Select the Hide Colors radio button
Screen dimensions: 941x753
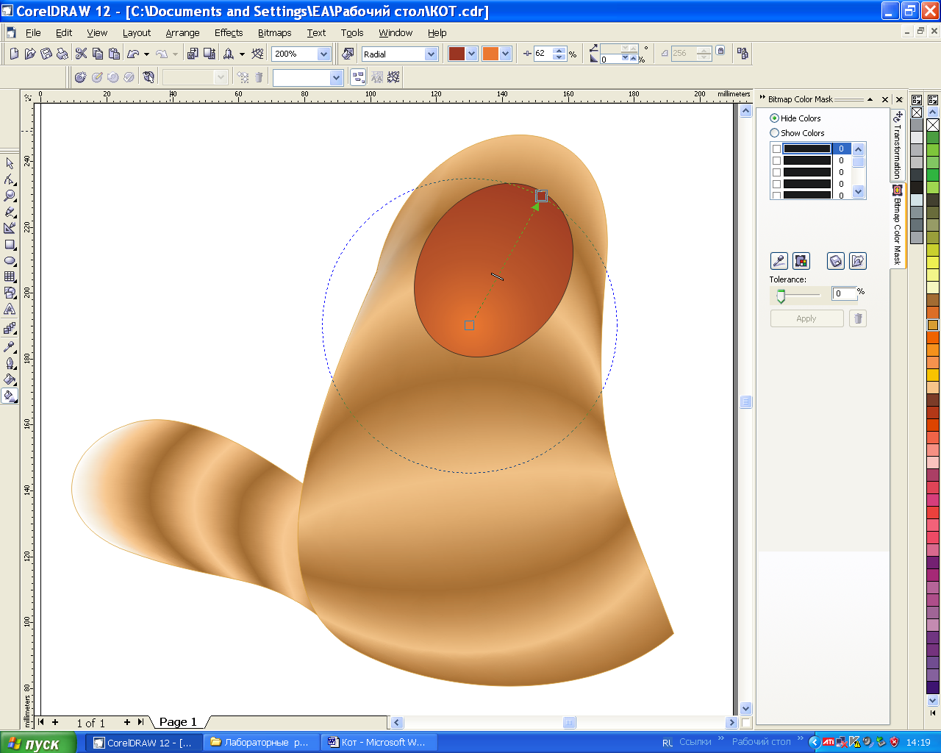pyautogui.click(x=774, y=118)
